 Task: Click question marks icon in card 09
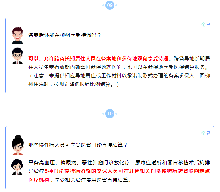(206, 24)
